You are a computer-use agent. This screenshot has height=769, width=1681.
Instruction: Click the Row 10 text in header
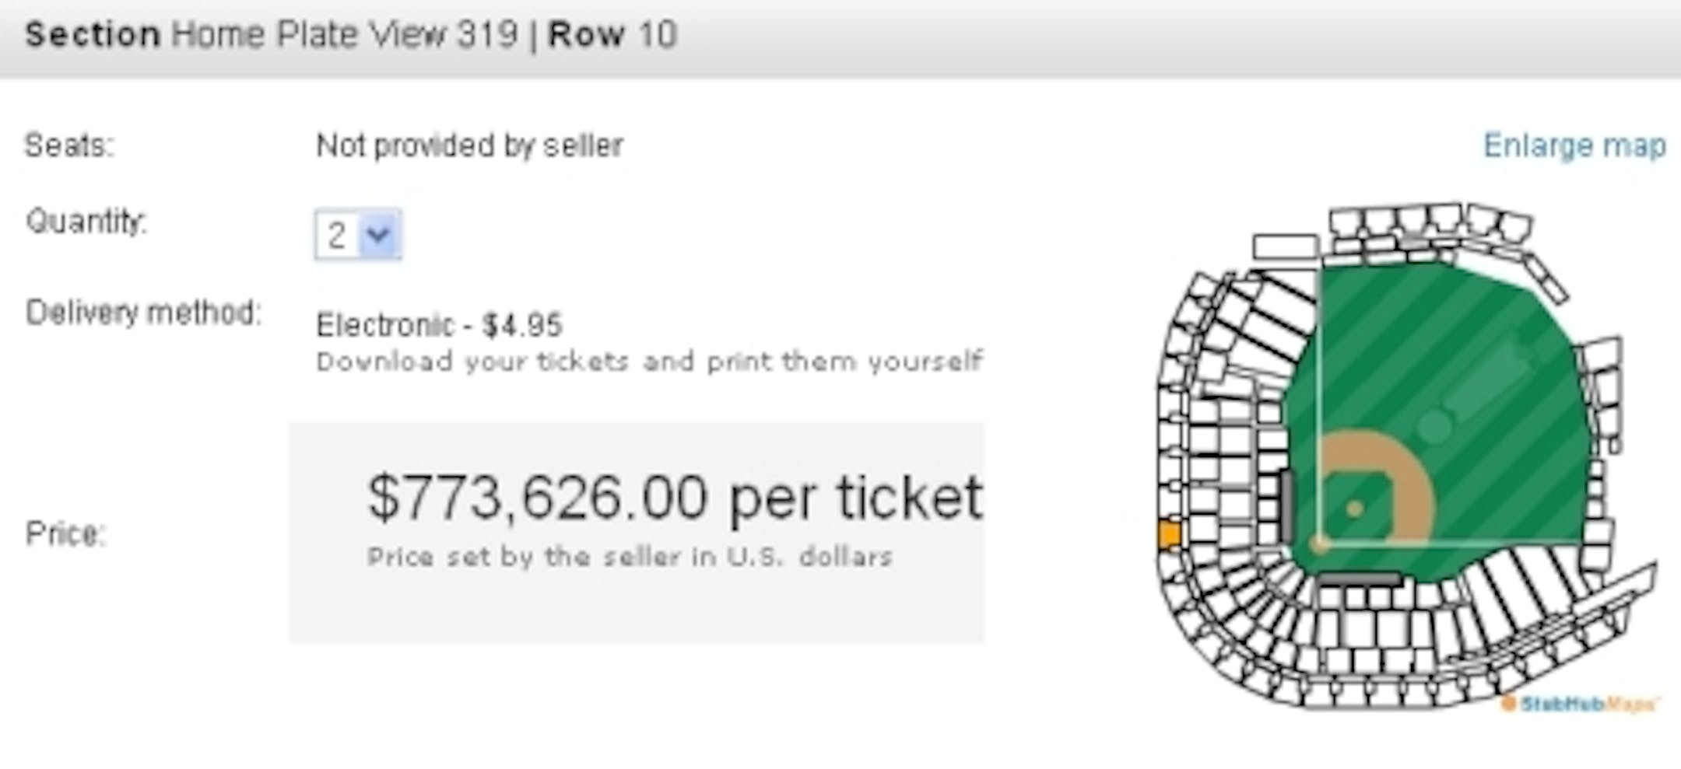(x=612, y=35)
